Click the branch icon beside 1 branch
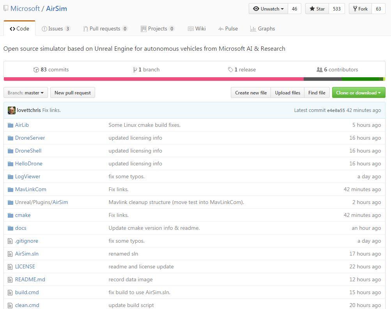 pos(135,70)
